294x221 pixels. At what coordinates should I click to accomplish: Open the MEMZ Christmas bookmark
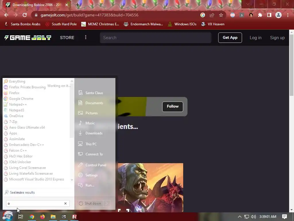pyautogui.click(x=100, y=24)
